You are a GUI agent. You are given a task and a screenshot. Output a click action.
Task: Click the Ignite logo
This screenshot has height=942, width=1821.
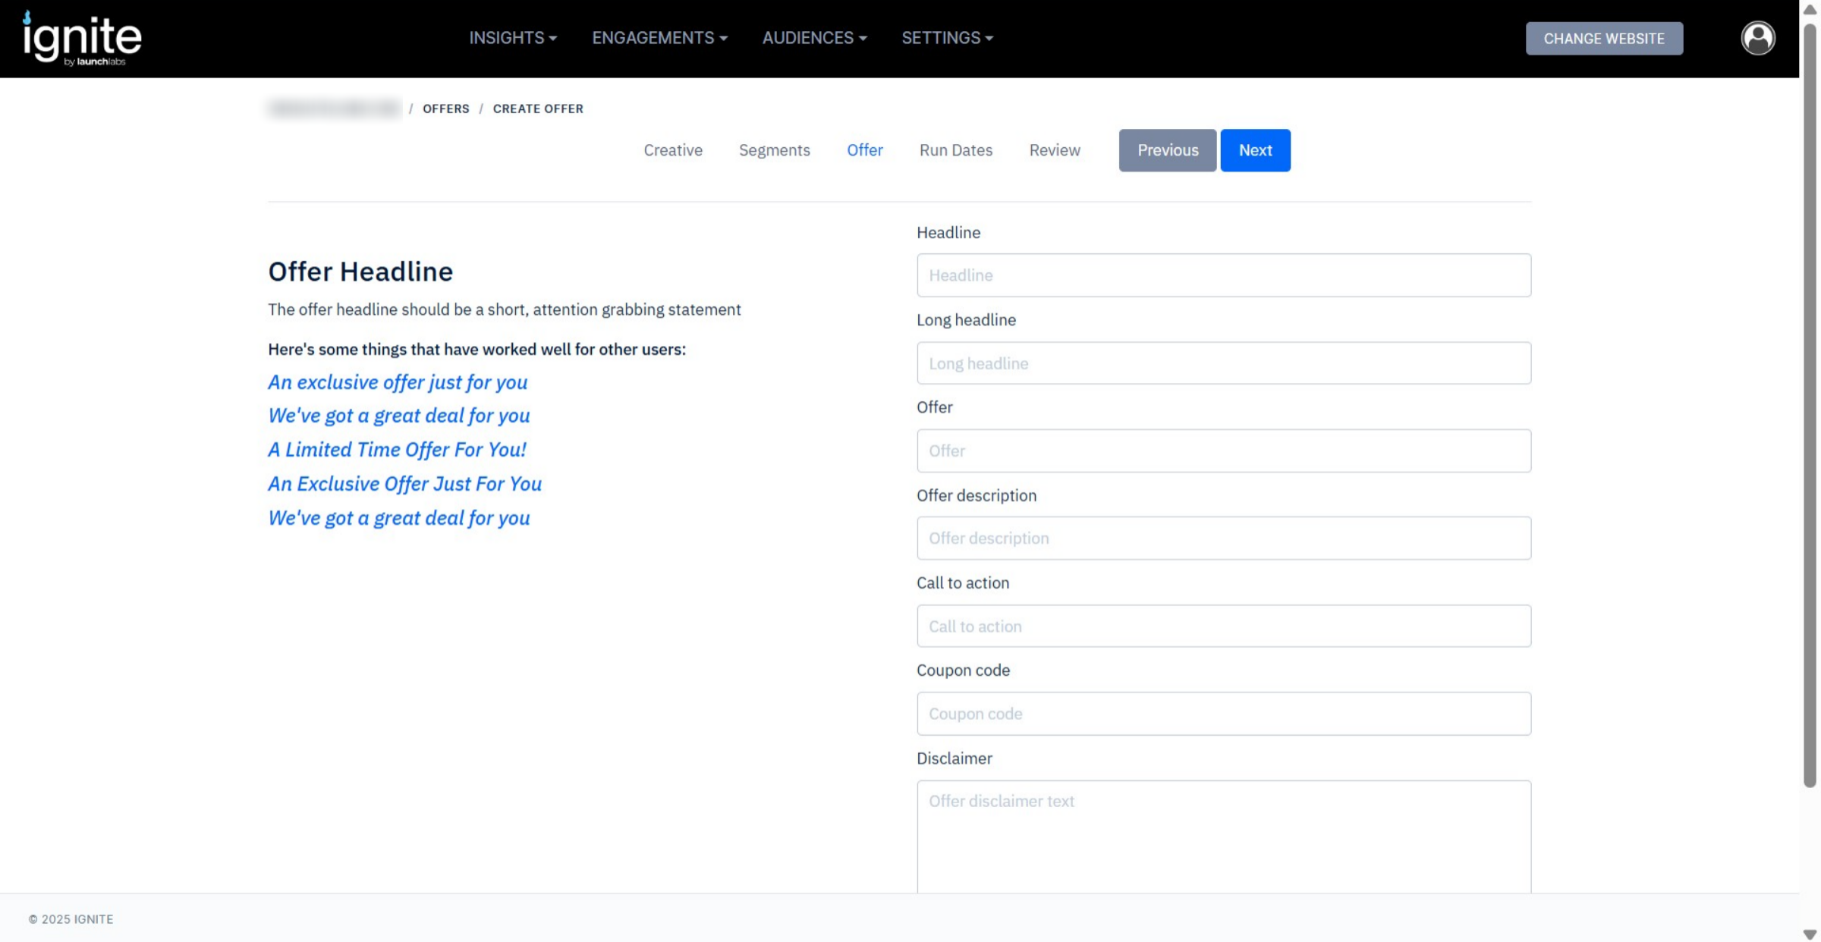[x=82, y=38]
